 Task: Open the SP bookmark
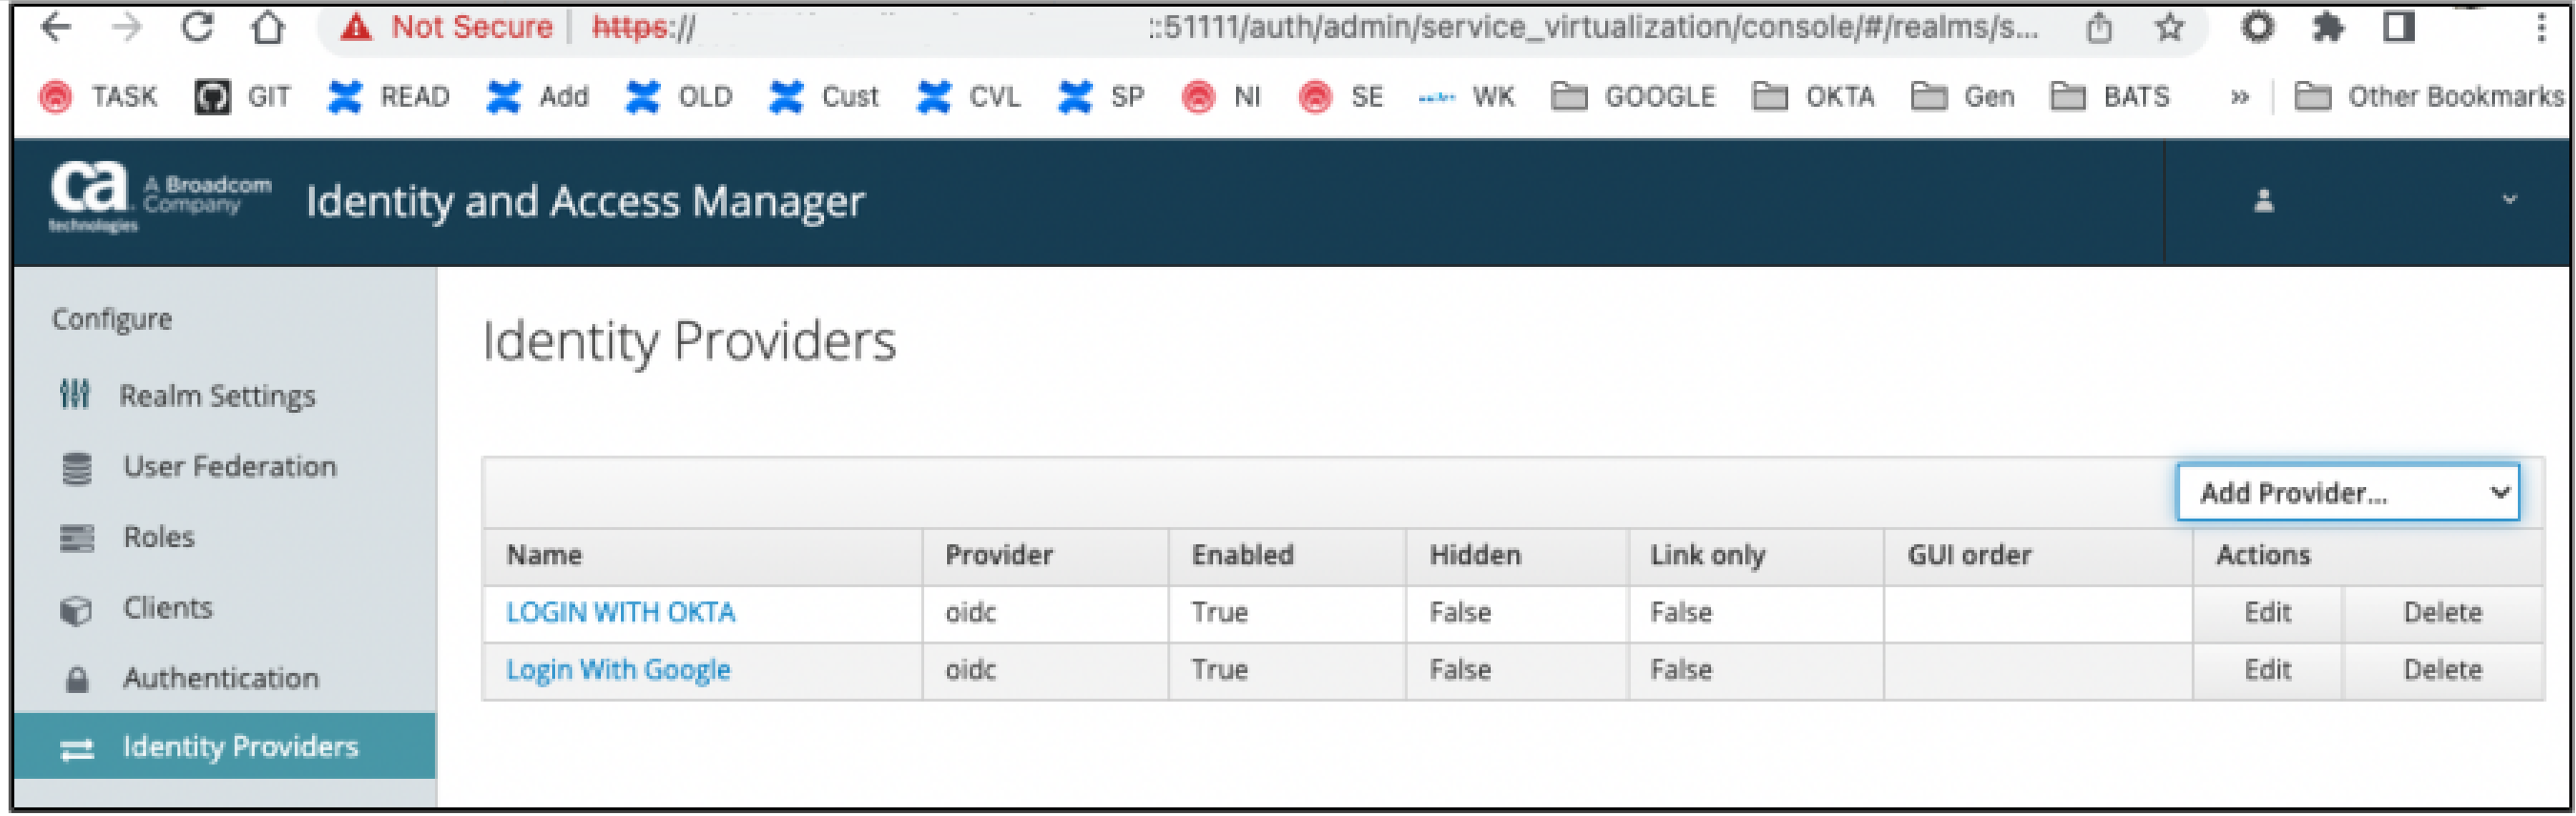click(1101, 97)
